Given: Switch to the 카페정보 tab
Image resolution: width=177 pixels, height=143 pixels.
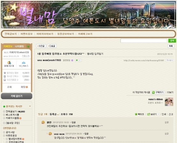Looking at the screenshot, I should pos(8,46).
